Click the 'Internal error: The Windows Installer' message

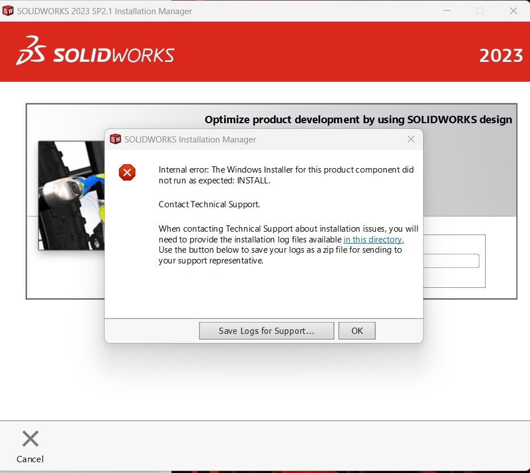286,175
